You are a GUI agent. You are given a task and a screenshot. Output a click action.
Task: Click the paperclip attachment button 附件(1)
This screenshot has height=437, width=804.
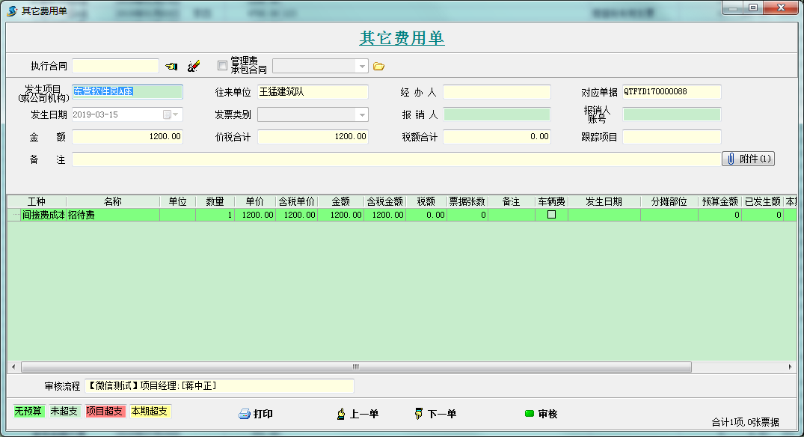748,159
